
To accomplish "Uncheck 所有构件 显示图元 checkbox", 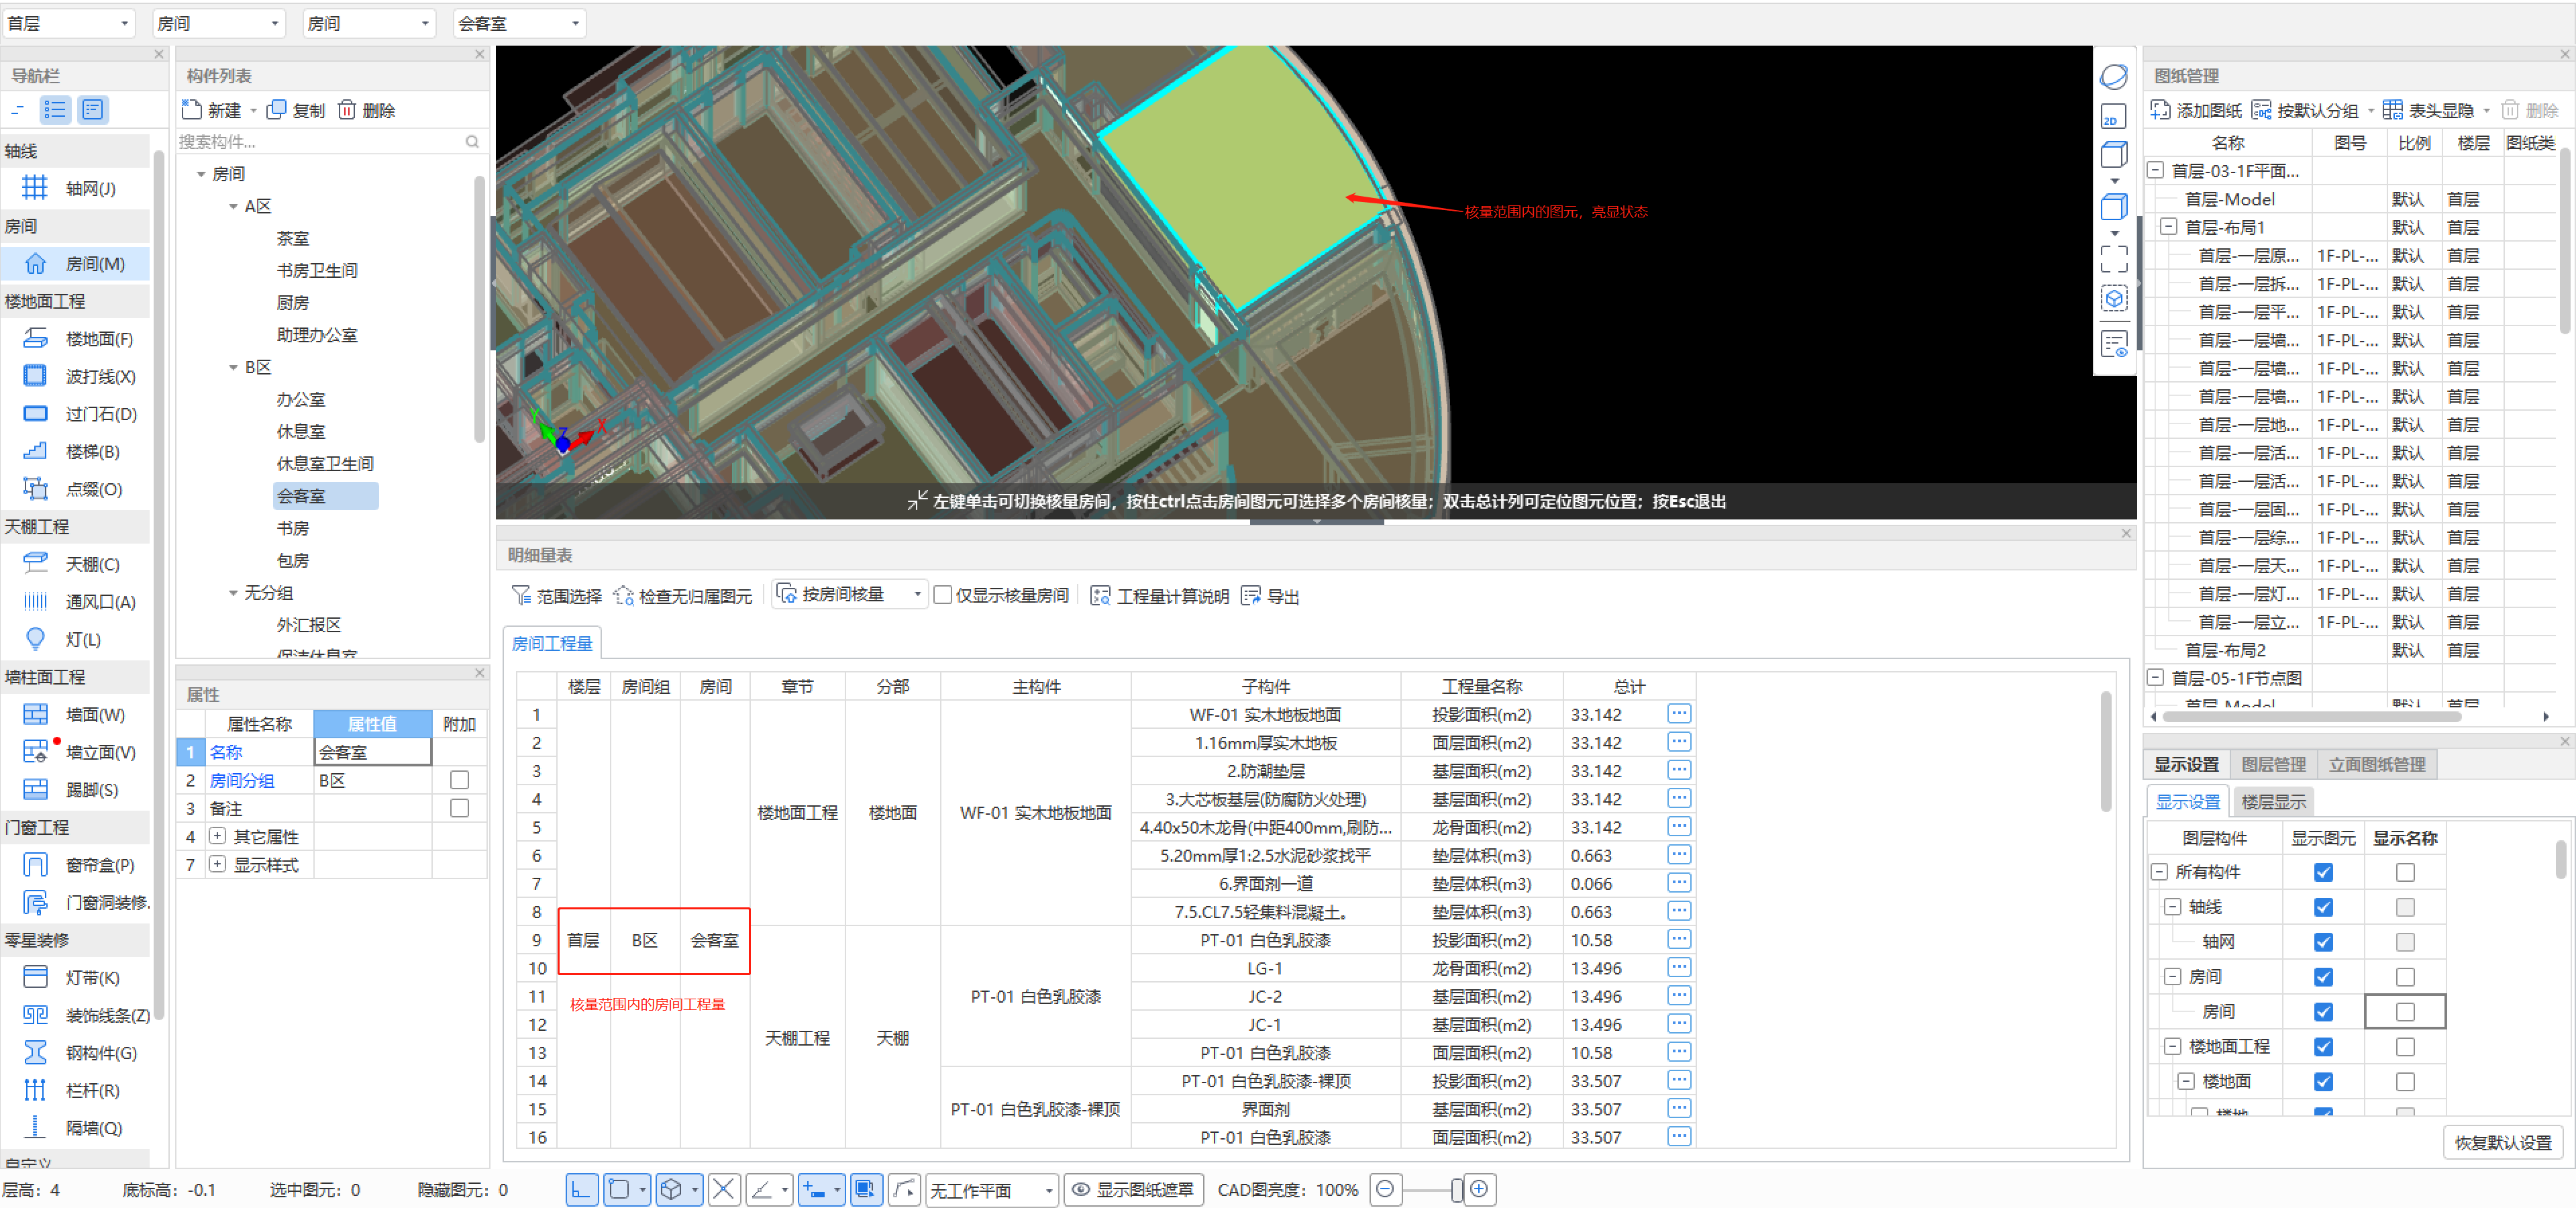I will pos(2323,872).
